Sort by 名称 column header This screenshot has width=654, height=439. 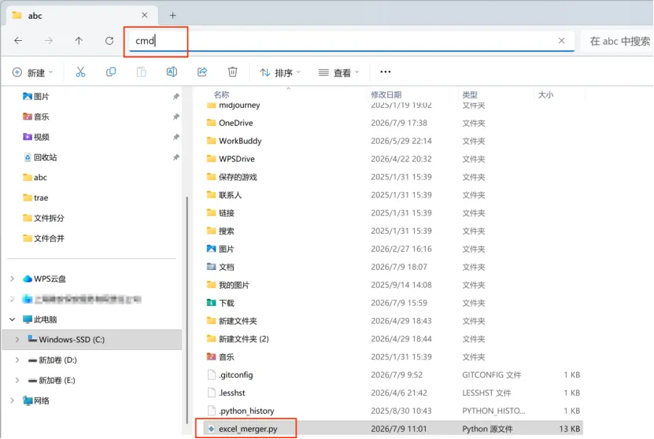pos(221,94)
